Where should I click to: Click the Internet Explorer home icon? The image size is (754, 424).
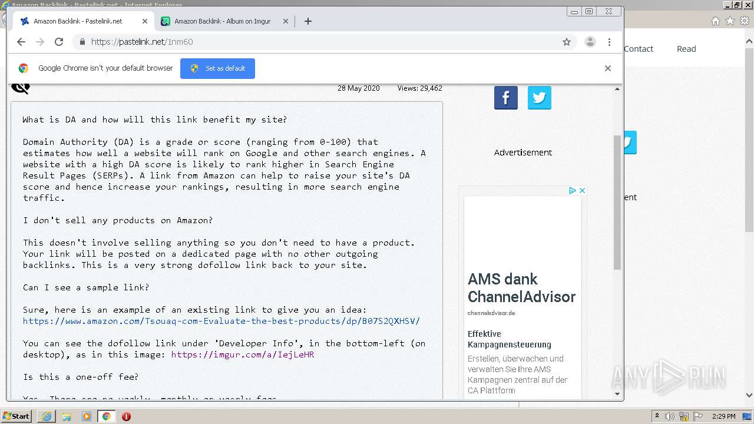pos(715,21)
